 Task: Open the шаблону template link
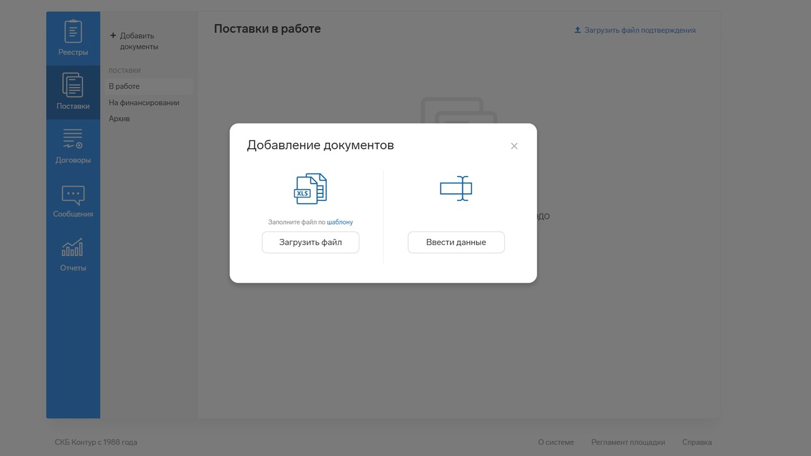[339, 222]
